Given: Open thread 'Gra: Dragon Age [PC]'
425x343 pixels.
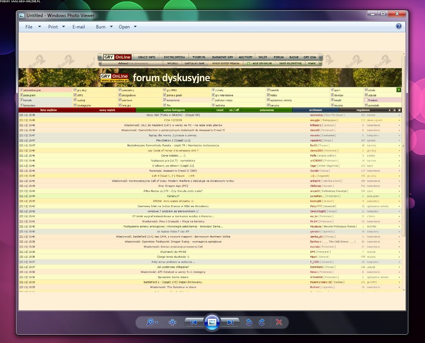Looking at the screenshot, I should pyautogui.click(x=173, y=186).
